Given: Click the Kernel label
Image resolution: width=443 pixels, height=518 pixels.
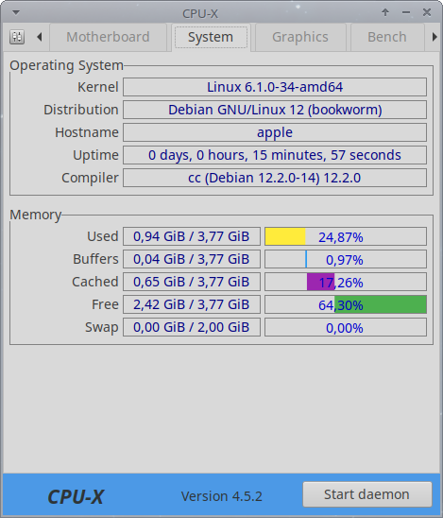Looking at the screenshot, I should click(98, 87).
